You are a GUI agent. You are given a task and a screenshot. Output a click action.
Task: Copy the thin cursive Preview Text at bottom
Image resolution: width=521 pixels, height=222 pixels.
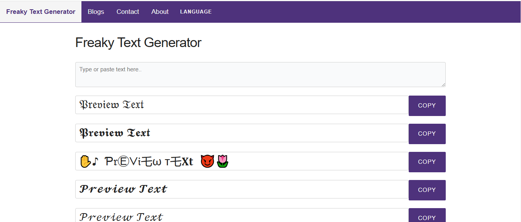[x=427, y=217]
